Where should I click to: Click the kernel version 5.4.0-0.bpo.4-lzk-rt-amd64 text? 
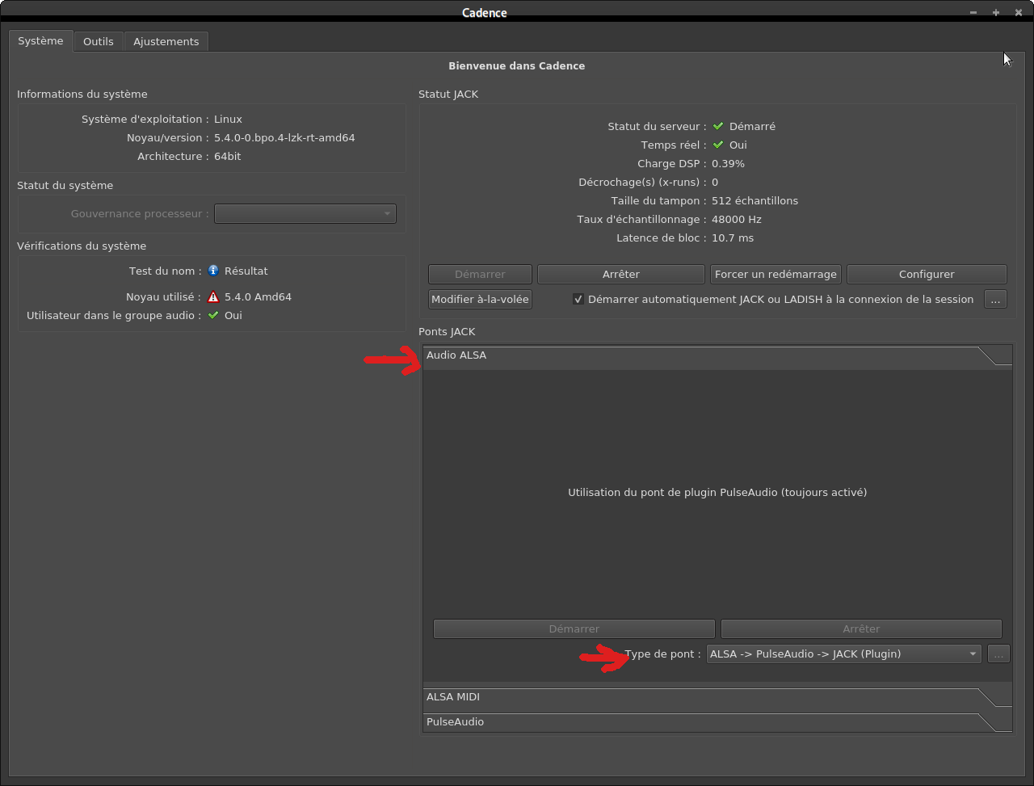click(284, 138)
